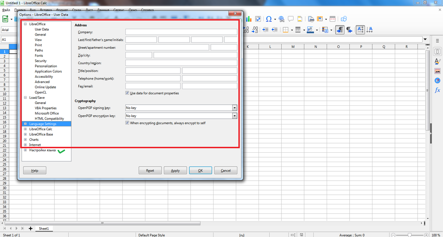
Task: Expand the Charts tree node
Action: coord(25,140)
